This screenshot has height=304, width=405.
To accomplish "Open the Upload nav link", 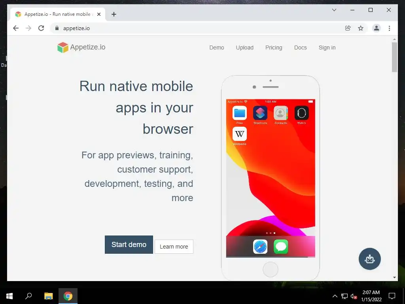I will point(244,47).
